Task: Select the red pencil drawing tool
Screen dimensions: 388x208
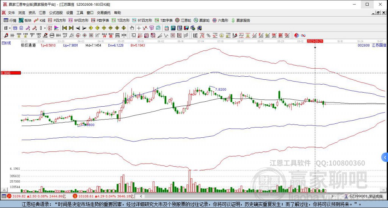Action: tap(6, 35)
